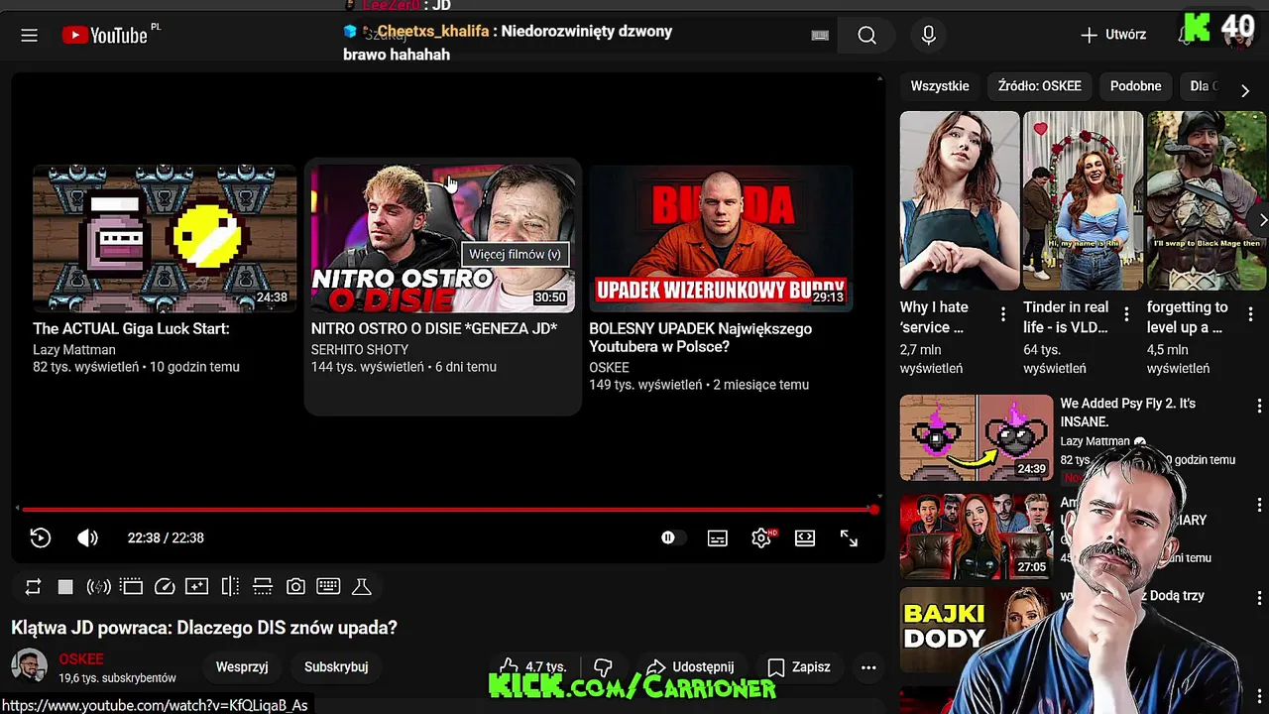
Task: Click the Lazy Mattman name under Giga Luck
Action: click(74, 350)
